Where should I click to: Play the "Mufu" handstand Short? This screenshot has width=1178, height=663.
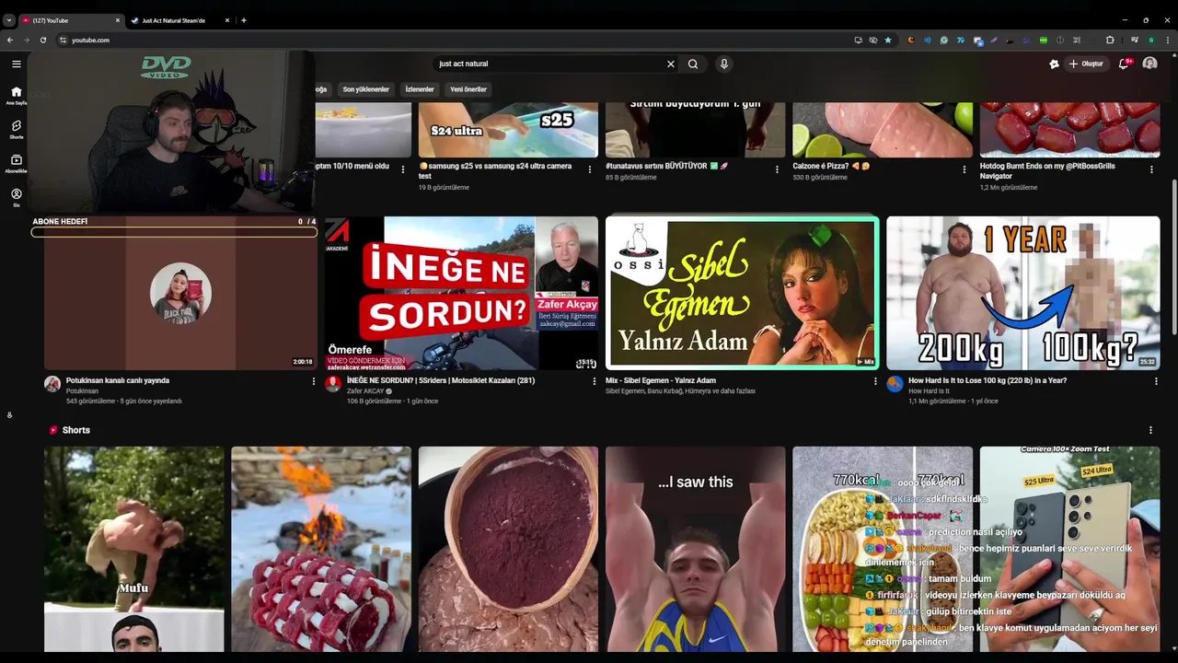pyautogui.click(x=134, y=550)
